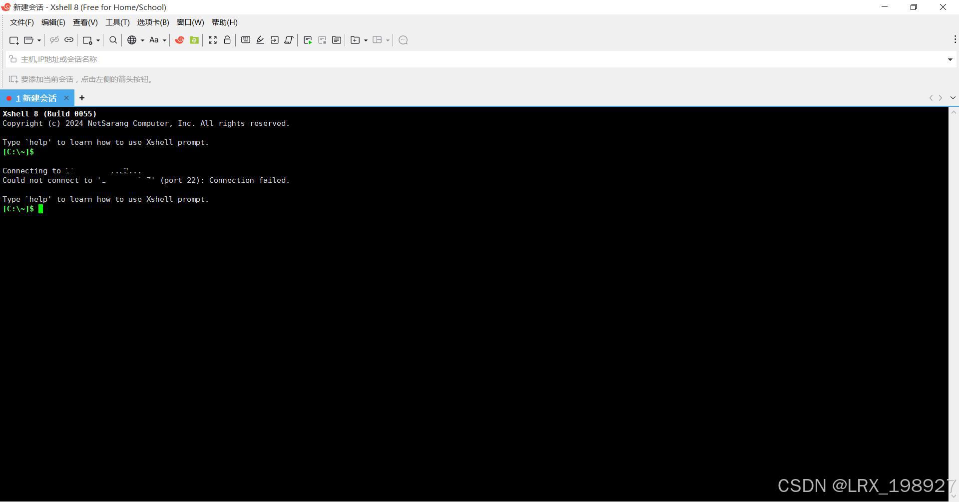Launch the red Xmanager swirl icon

point(179,40)
